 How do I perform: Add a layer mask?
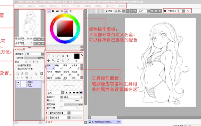[x=42, y=74]
